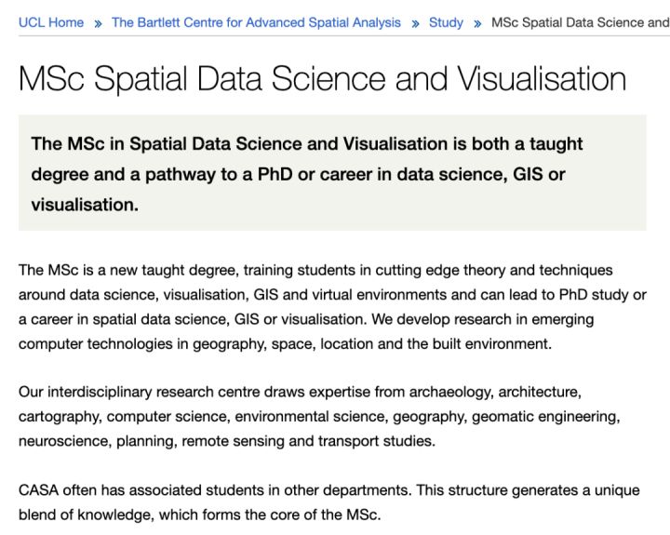670x535 pixels.
Task: Click the paragraph starting 'Our interdisciplinary research centre'
Action: (319, 416)
